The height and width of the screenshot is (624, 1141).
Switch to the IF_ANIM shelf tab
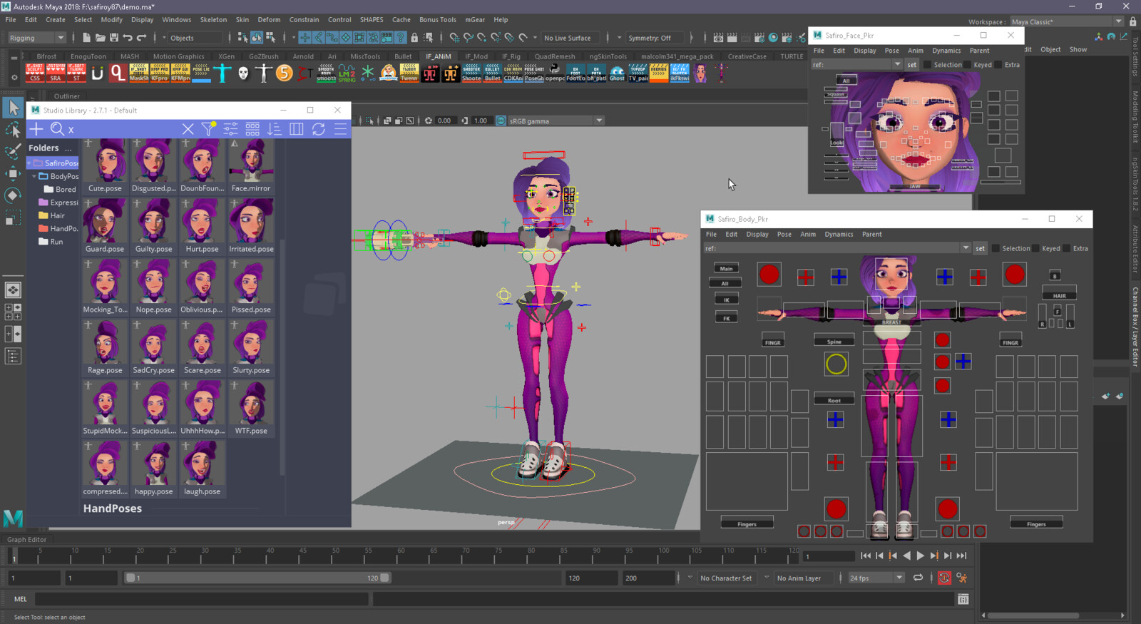click(x=439, y=56)
